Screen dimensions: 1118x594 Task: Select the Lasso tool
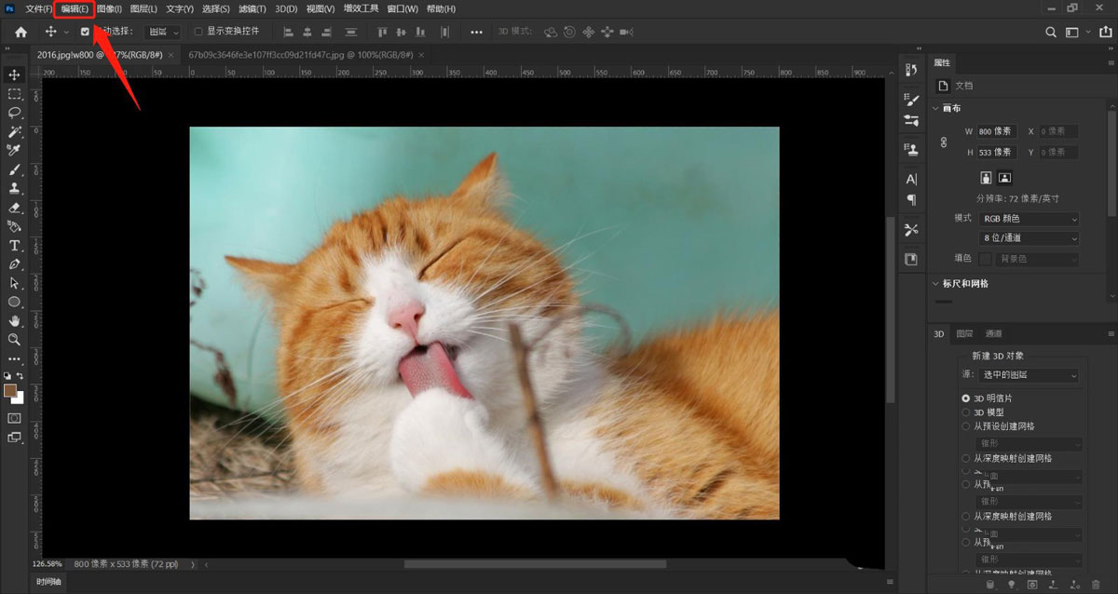click(14, 113)
